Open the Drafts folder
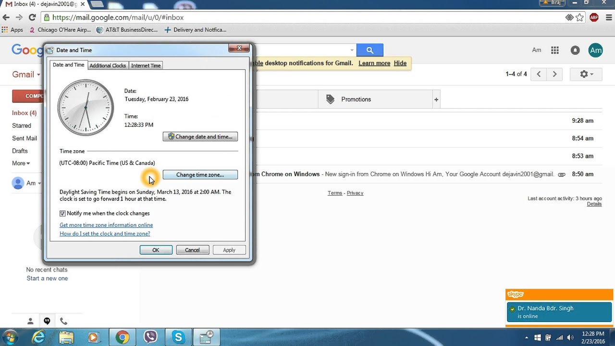This screenshot has height=346, width=615. click(20, 151)
